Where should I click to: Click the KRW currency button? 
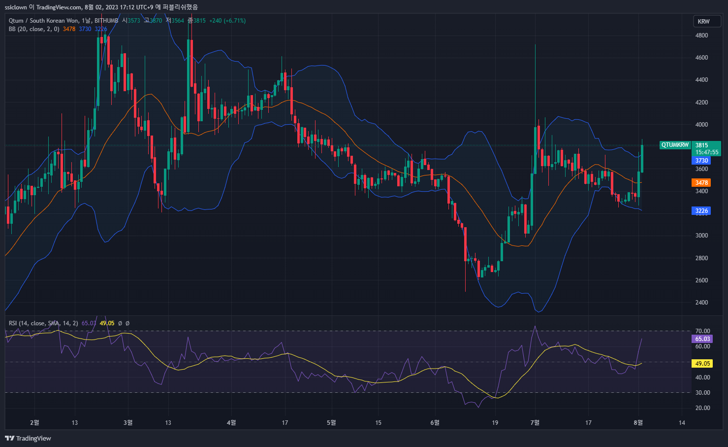coord(707,21)
